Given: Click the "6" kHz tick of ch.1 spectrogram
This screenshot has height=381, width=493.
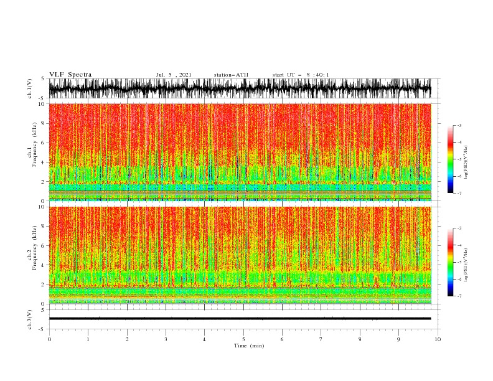Looking at the screenshot, I should coord(44,143).
